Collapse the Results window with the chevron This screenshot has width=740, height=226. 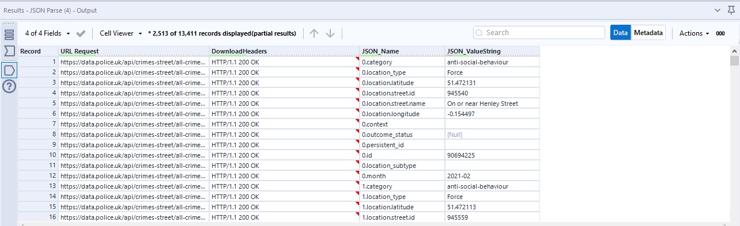[718, 10]
